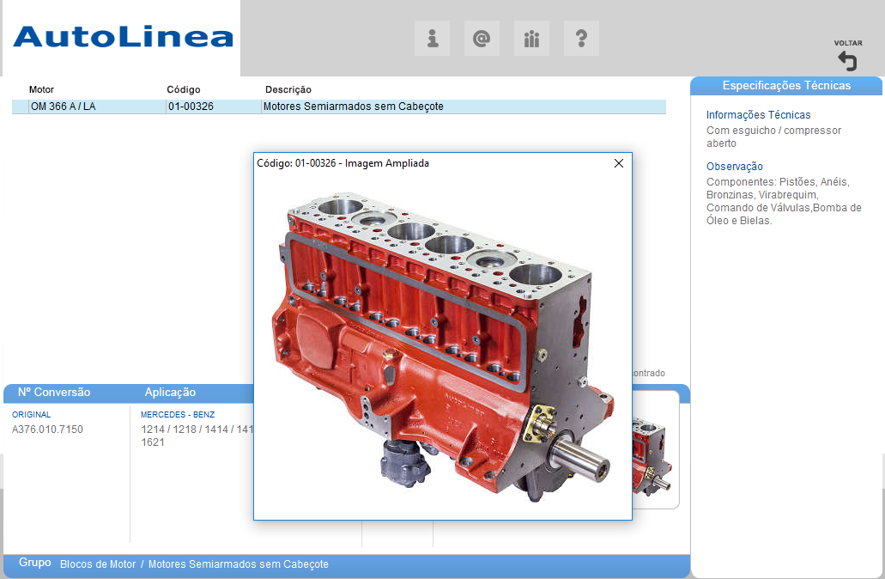Open Motores Semiarmados sem Cabeçote breadcrumb link
The image size is (885, 579).
[x=238, y=564]
